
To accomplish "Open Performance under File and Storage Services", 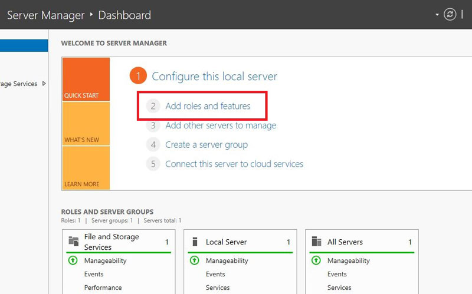I will click(103, 288).
